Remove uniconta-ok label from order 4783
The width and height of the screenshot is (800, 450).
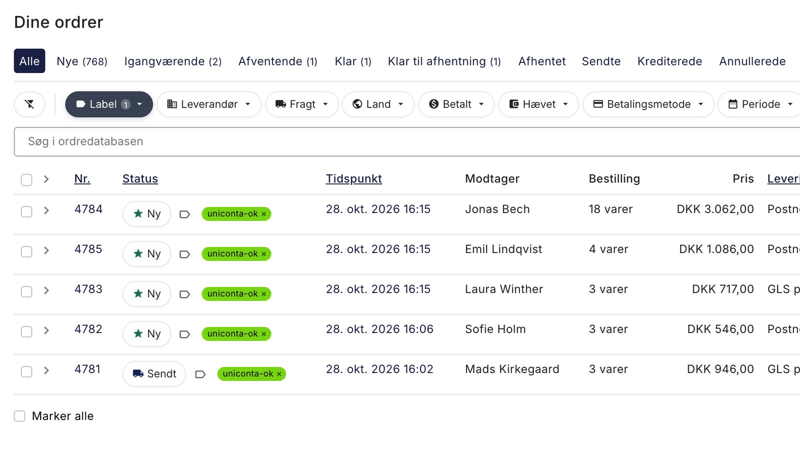coord(264,294)
